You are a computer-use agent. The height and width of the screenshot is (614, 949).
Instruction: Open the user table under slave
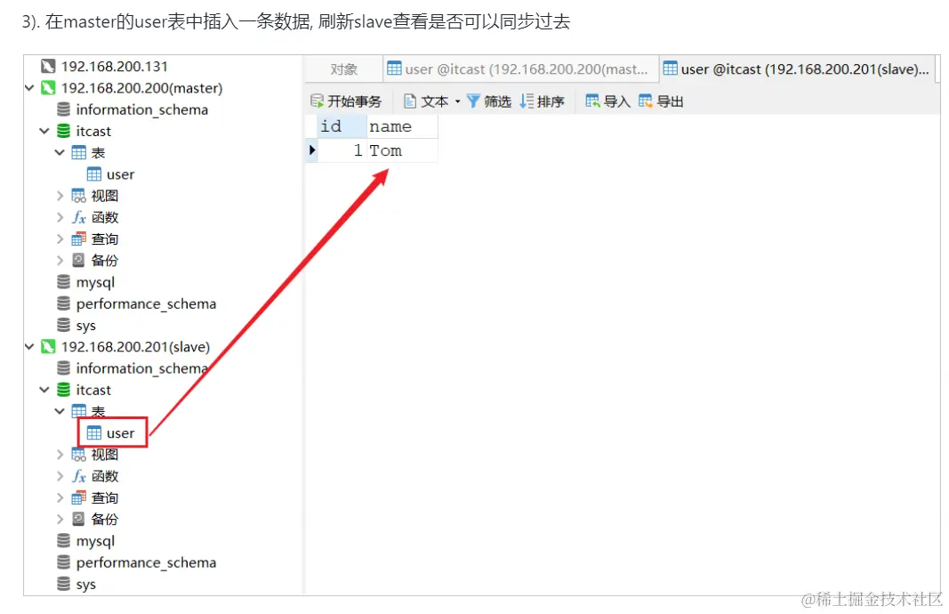click(111, 433)
